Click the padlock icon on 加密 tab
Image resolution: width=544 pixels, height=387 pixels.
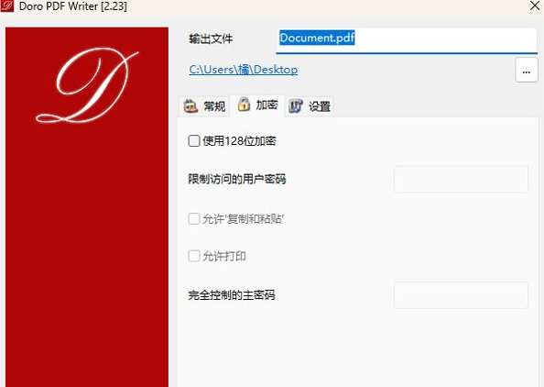(244, 105)
